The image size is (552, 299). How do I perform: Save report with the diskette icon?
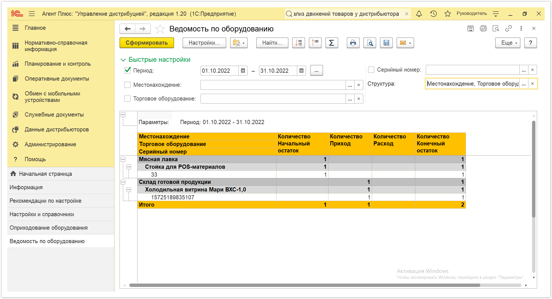386,43
